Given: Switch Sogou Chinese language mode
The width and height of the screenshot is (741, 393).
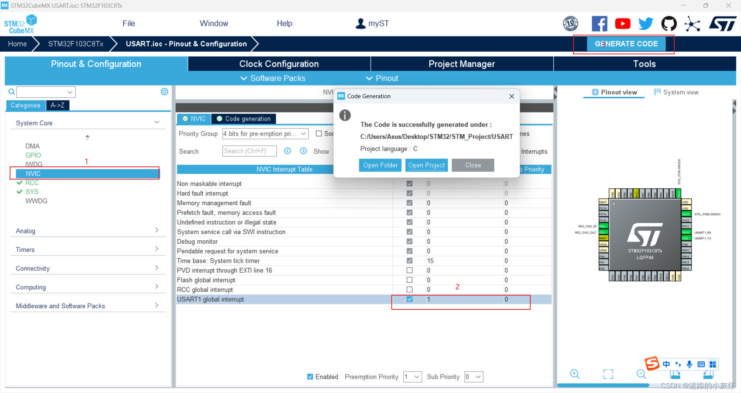Looking at the screenshot, I should click(667, 364).
